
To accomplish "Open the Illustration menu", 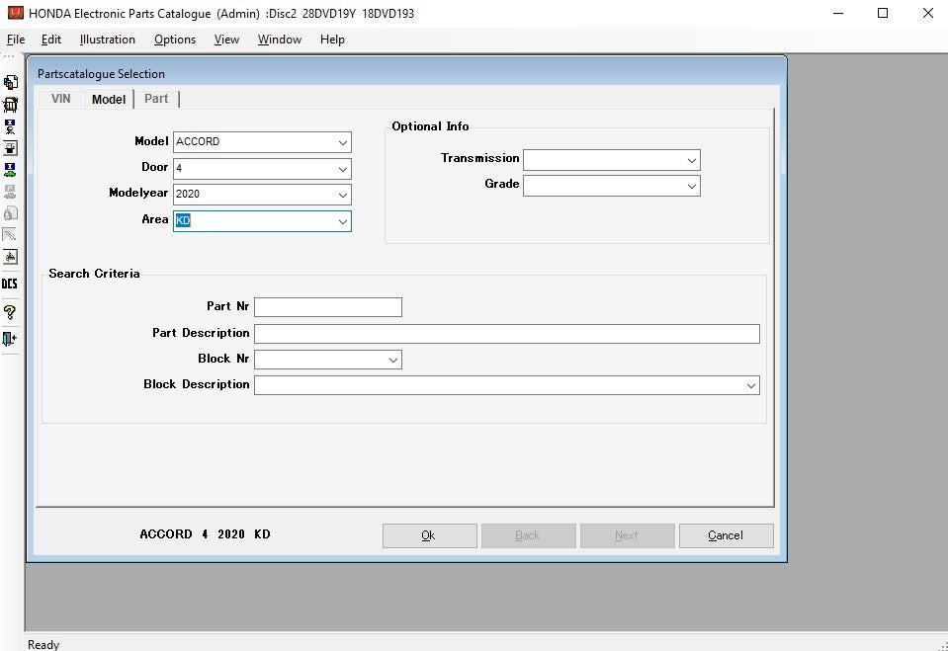I will (x=107, y=40).
